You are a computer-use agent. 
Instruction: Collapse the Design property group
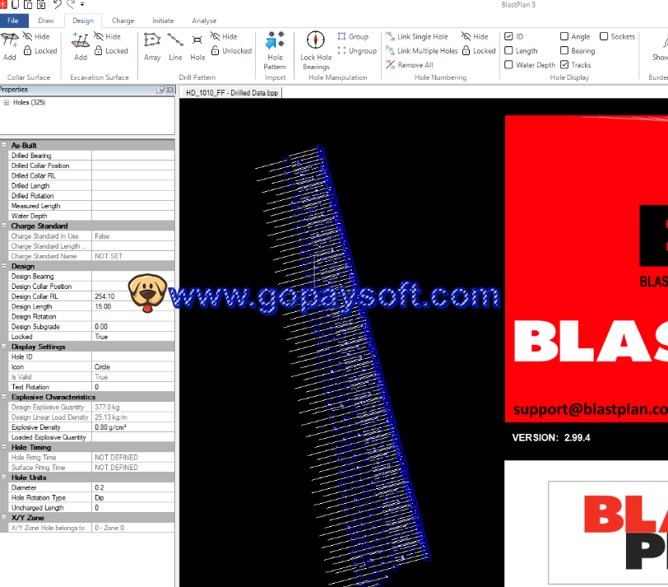(x=4, y=266)
